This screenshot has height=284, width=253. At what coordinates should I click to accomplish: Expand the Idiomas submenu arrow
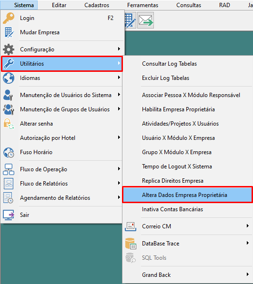coord(119,78)
